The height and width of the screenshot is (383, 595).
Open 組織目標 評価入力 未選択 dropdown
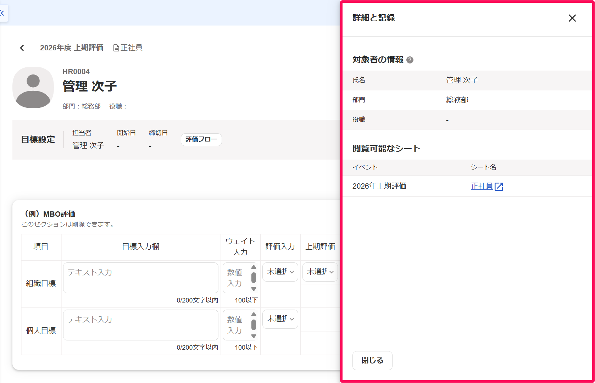click(x=280, y=272)
